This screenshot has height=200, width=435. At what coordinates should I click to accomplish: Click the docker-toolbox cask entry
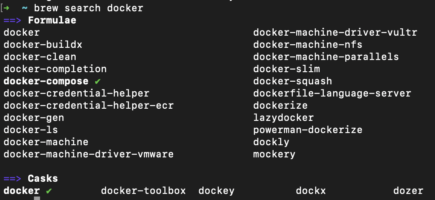point(143,191)
